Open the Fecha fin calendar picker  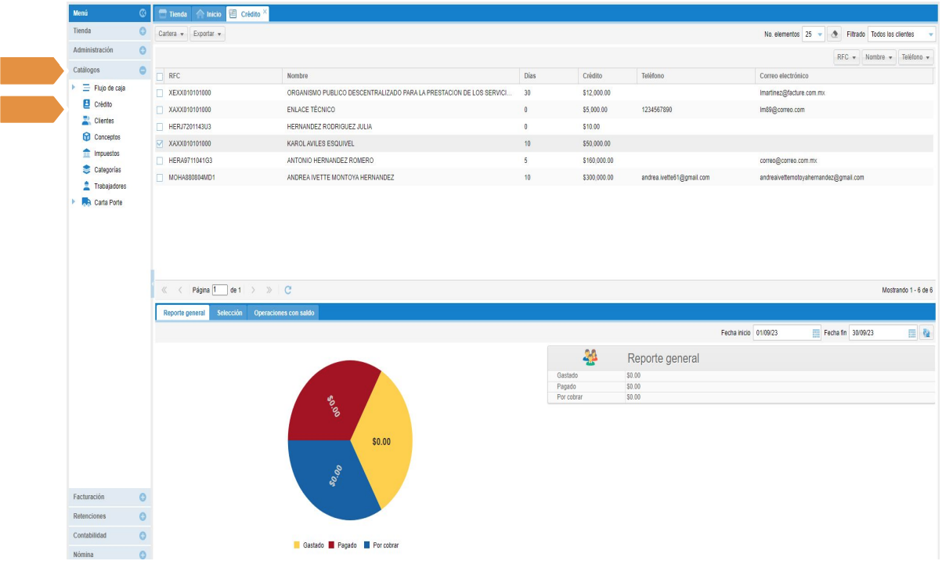point(911,333)
